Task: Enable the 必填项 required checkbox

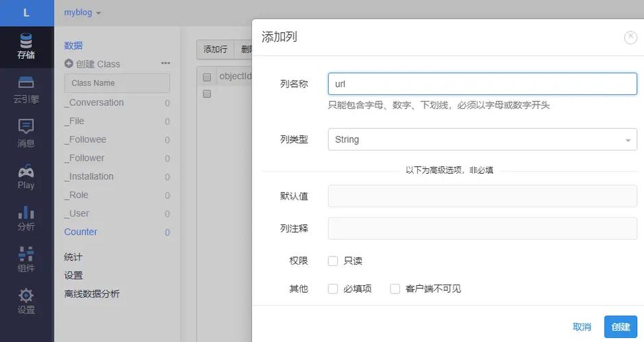Action: [x=333, y=289]
